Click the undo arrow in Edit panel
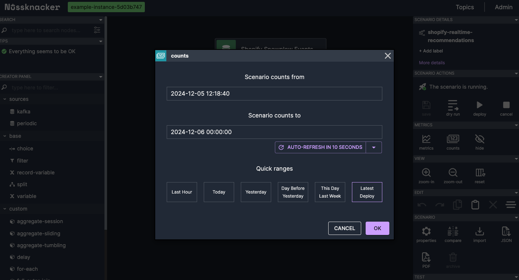The height and width of the screenshot is (280, 519). [x=422, y=205]
